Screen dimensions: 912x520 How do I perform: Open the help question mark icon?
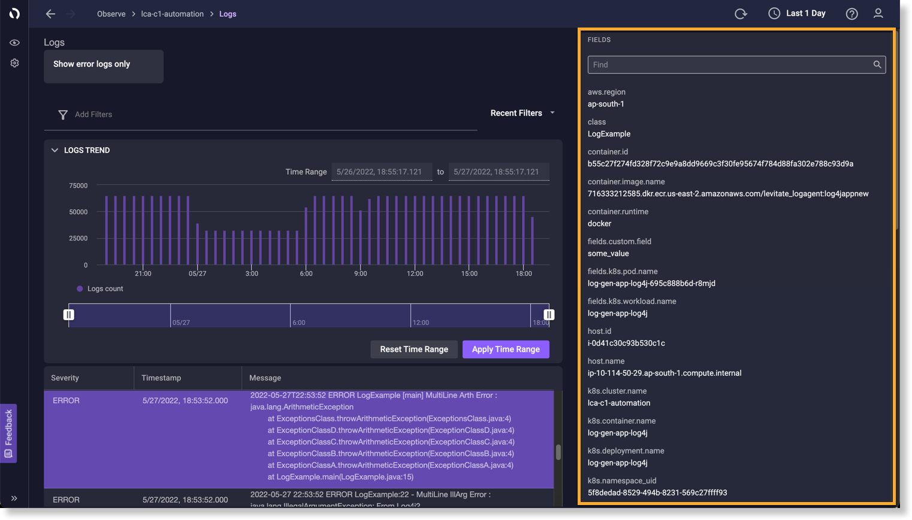tap(851, 14)
